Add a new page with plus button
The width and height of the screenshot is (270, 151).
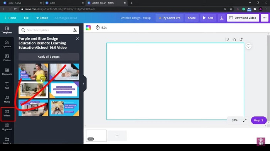[117, 136]
